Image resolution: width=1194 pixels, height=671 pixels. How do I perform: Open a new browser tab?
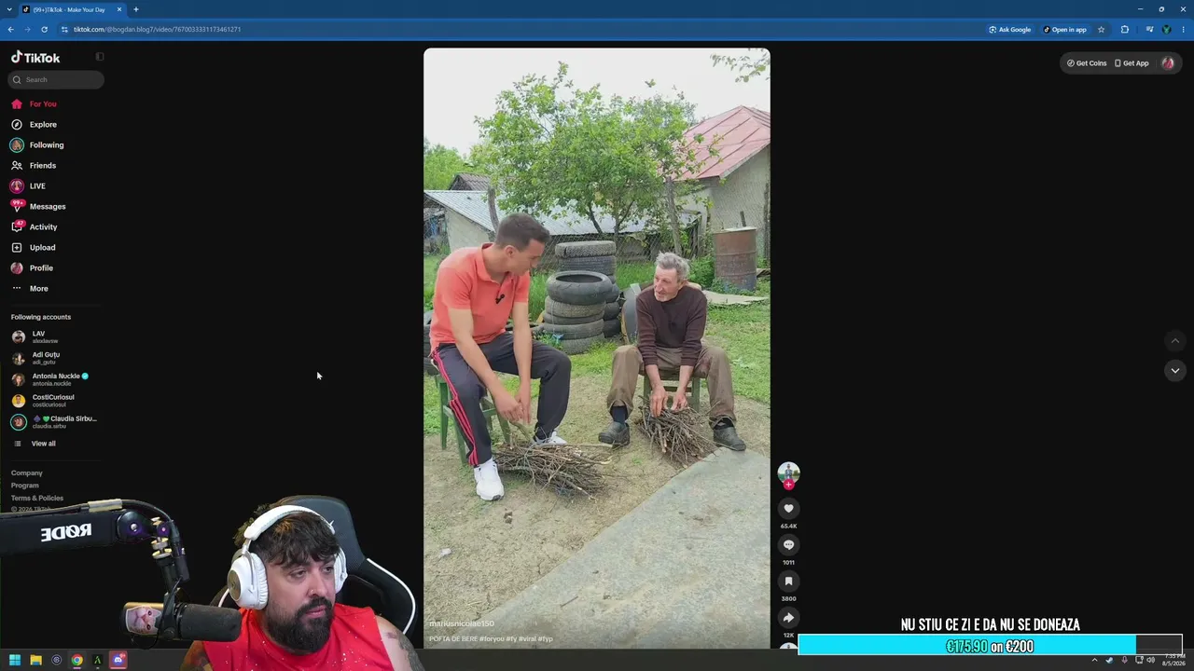click(136, 9)
